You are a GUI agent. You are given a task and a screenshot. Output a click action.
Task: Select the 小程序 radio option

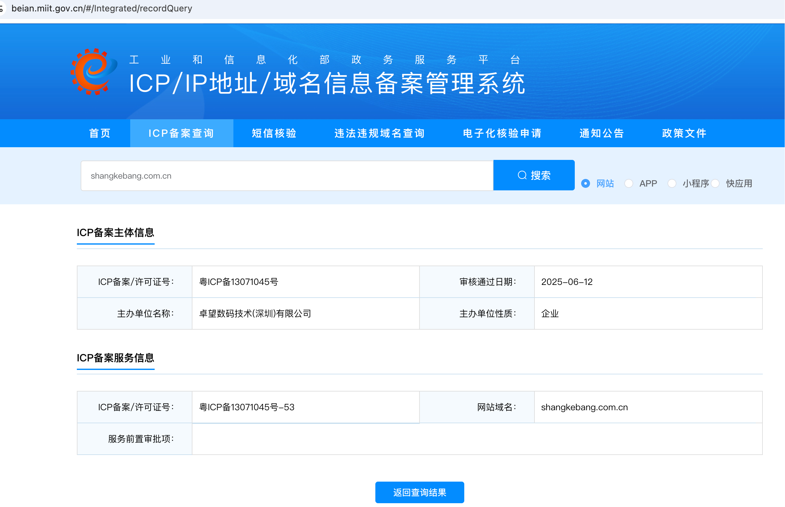[x=672, y=183]
